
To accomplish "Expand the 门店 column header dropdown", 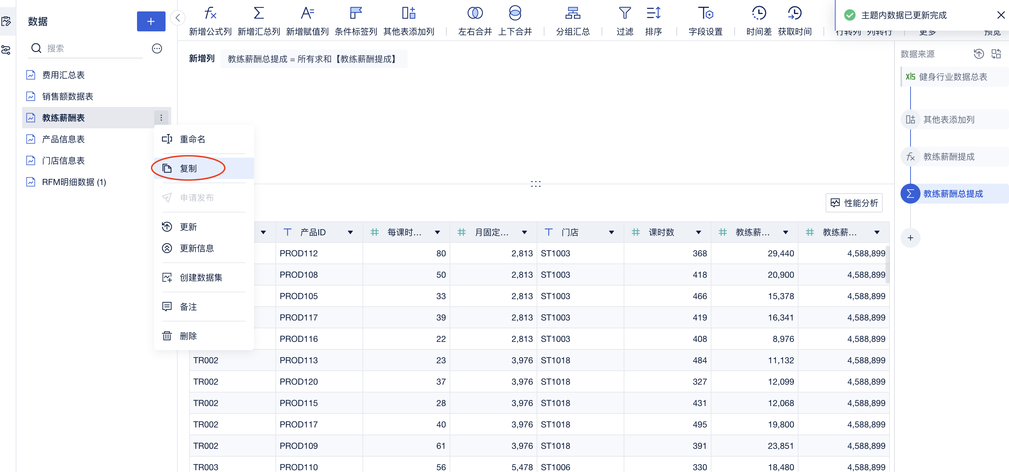I will click(611, 232).
